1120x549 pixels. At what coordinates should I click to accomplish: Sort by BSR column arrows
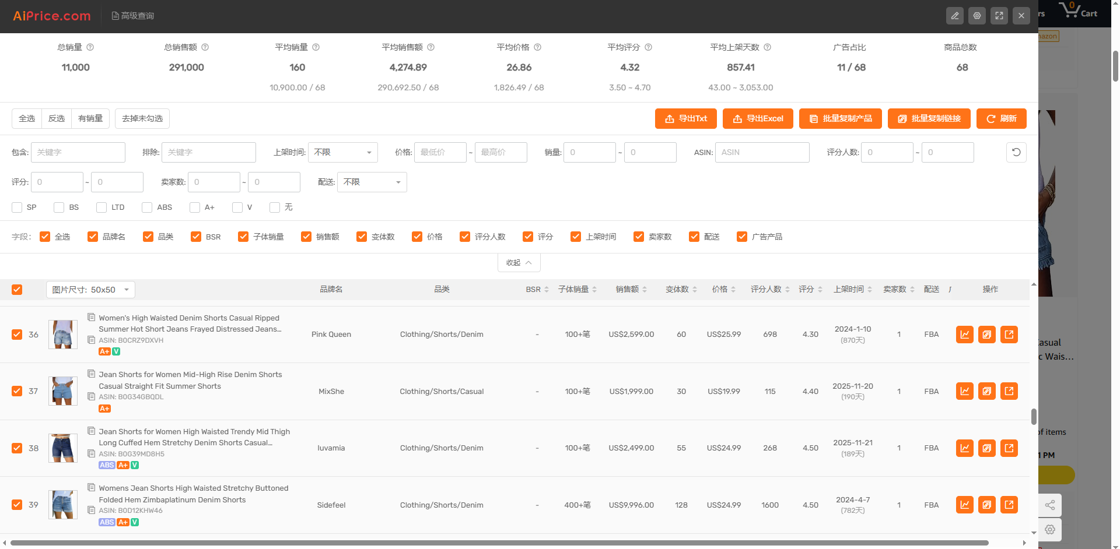point(547,290)
